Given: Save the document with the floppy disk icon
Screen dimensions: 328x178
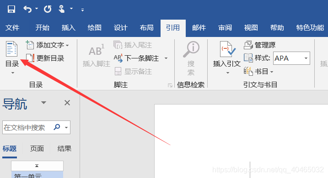Looking at the screenshot, I should [x=11, y=9].
